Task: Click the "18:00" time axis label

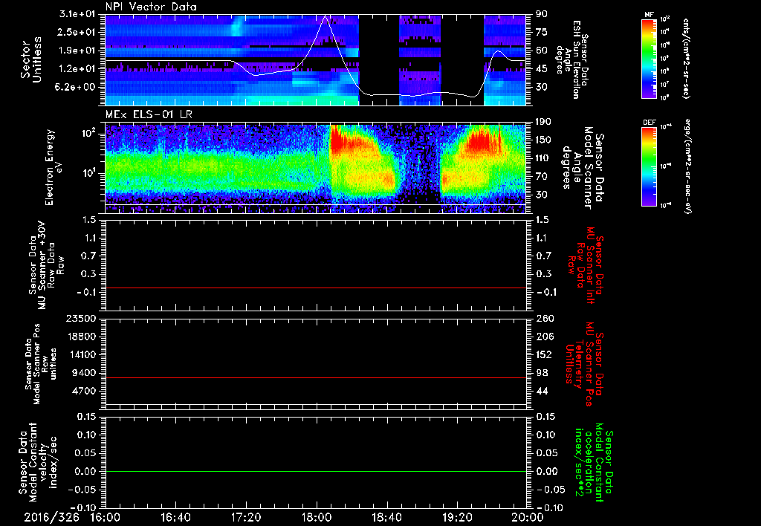Action: click(316, 517)
